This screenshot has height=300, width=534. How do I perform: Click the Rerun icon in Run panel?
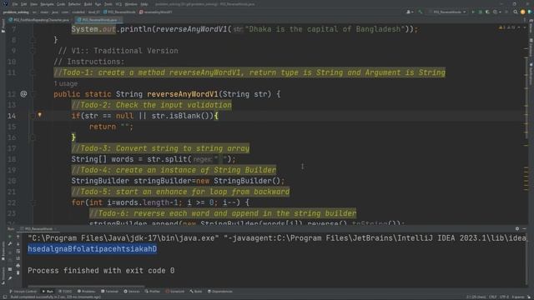pyautogui.click(x=10, y=237)
